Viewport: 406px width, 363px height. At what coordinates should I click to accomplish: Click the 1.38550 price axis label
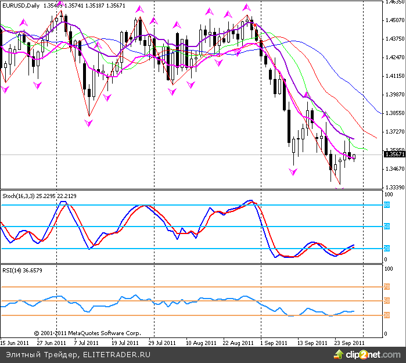click(x=394, y=113)
